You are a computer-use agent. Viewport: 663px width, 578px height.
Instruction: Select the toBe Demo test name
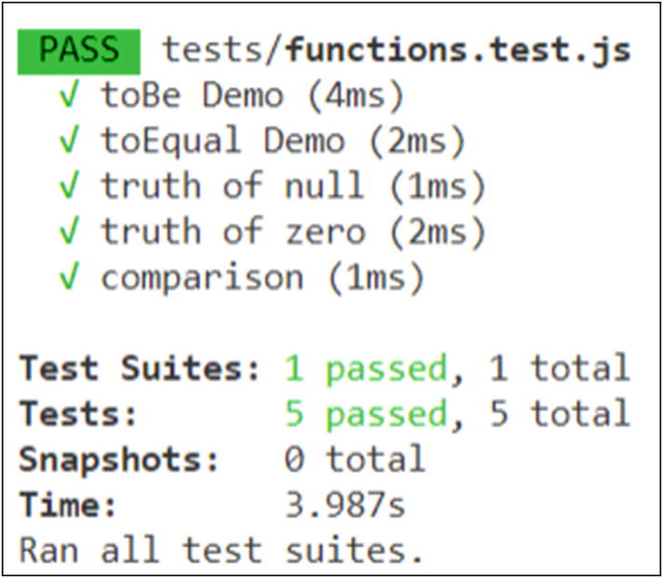pyautogui.click(x=192, y=95)
